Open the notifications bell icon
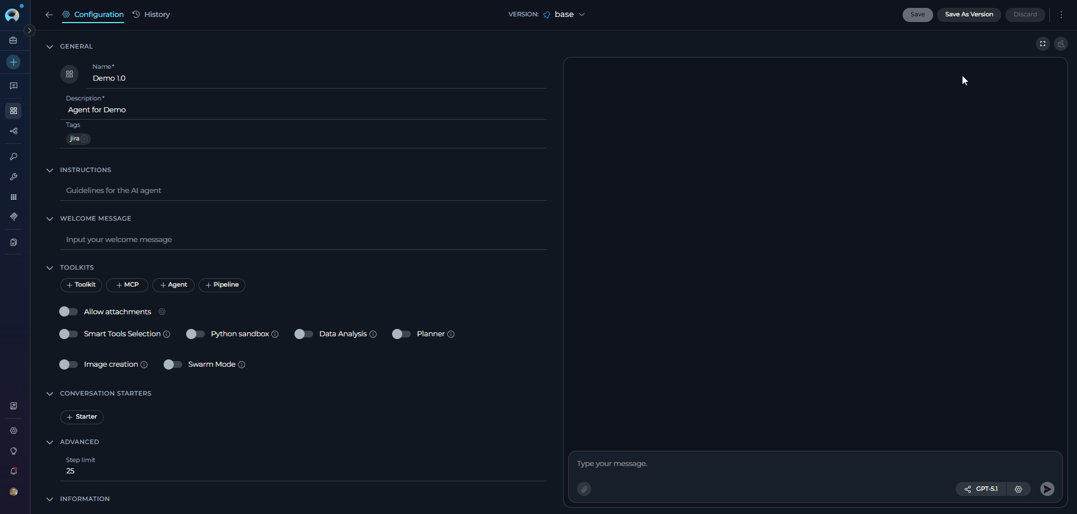The height and width of the screenshot is (514, 1077). point(14,471)
